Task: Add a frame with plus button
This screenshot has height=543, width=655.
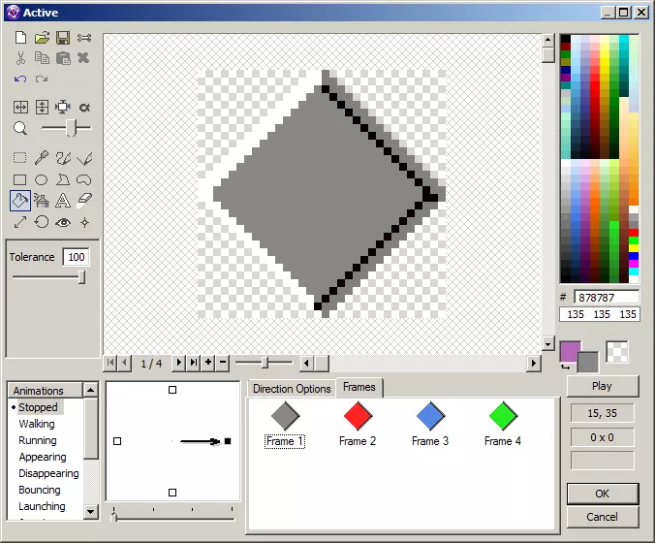Action: (x=208, y=363)
